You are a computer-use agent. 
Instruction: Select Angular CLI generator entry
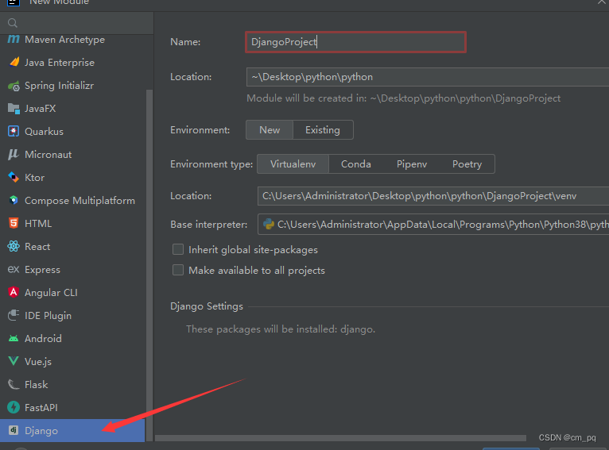72,292
